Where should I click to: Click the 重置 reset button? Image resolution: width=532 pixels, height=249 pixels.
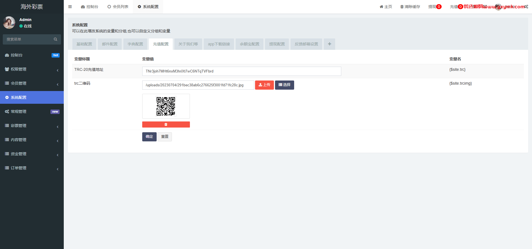click(x=165, y=137)
